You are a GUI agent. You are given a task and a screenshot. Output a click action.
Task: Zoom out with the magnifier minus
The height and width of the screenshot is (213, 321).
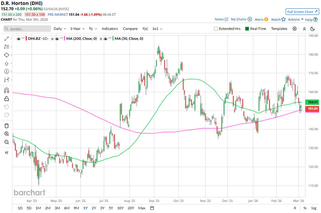[x=6, y=142]
